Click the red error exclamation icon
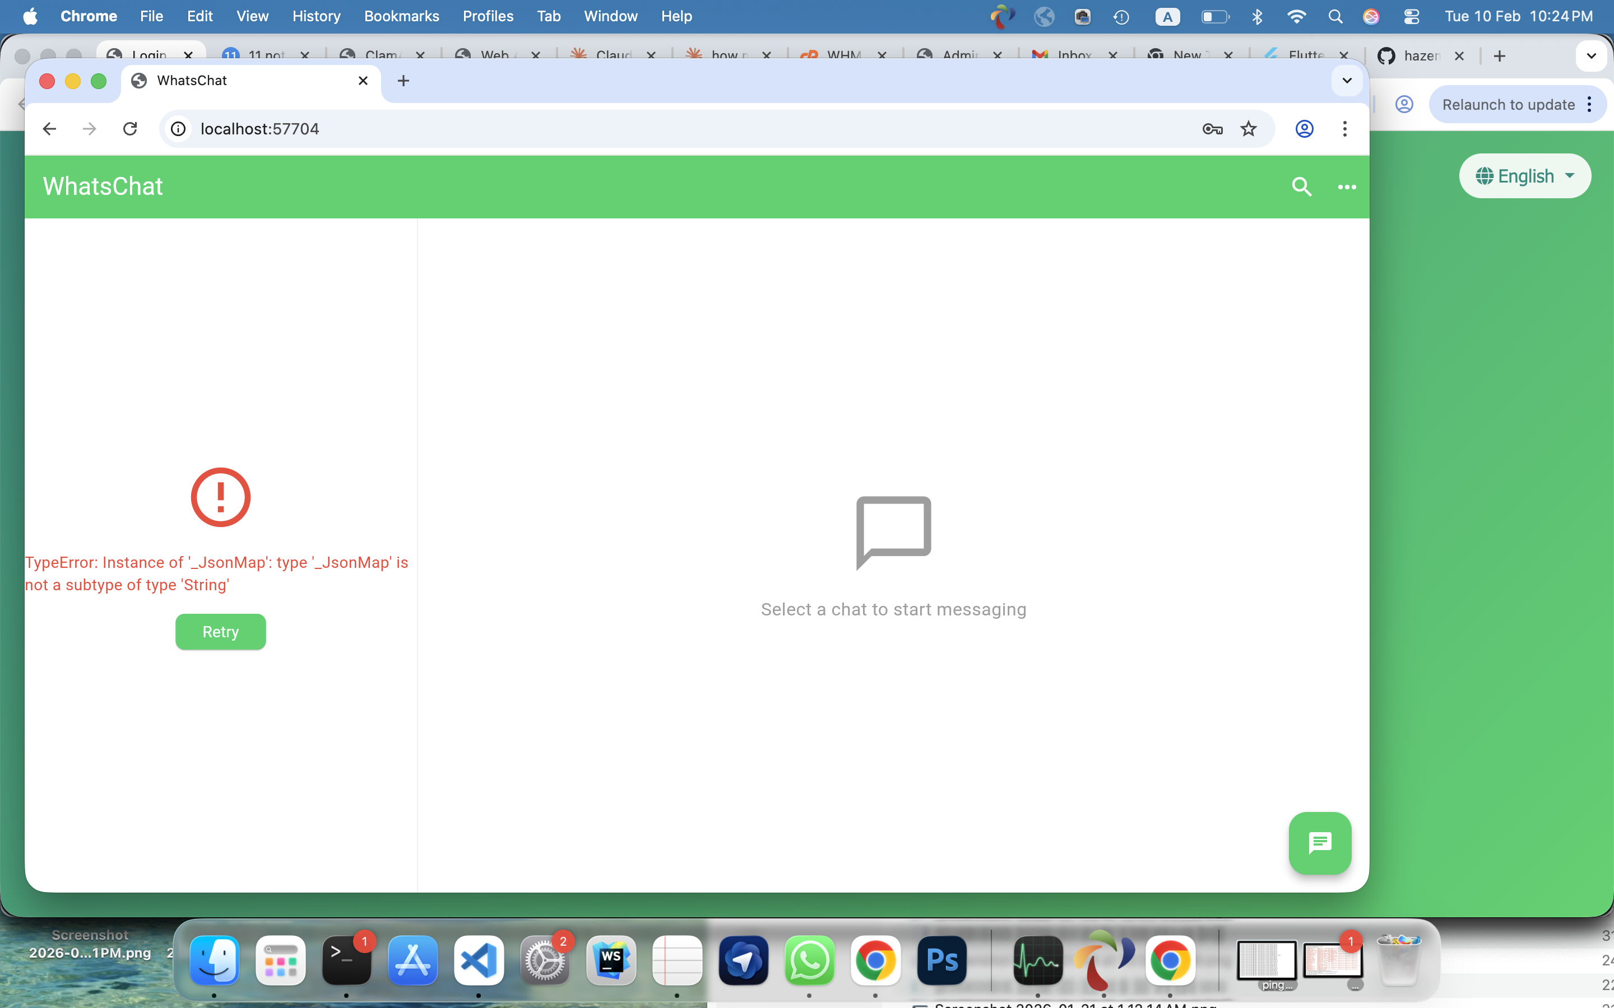1614x1008 pixels. pyautogui.click(x=220, y=497)
